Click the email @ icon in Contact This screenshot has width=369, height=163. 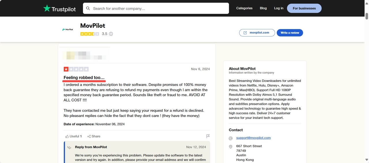click(x=231, y=138)
